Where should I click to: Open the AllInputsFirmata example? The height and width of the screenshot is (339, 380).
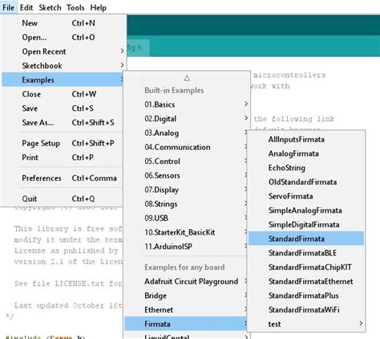(306, 139)
